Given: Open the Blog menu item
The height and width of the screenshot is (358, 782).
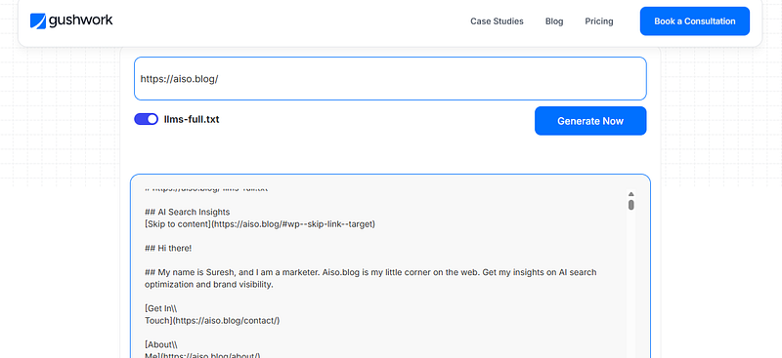Looking at the screenshot, I should click(x=554, y=21).
